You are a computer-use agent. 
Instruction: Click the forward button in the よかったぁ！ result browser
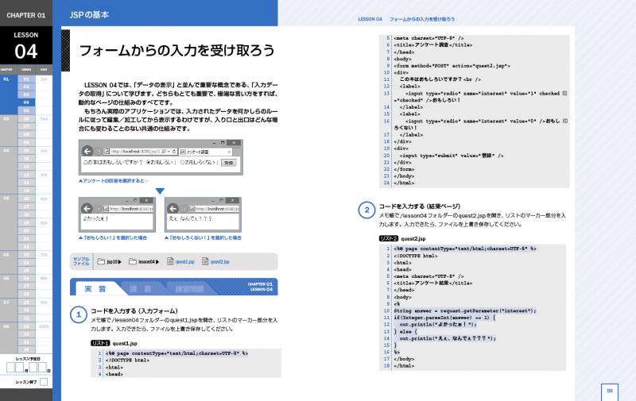pos(98,209)
